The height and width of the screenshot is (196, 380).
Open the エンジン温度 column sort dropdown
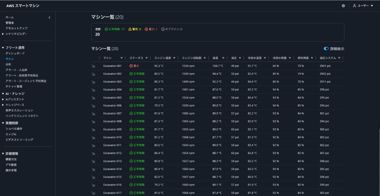coord(174,58)
